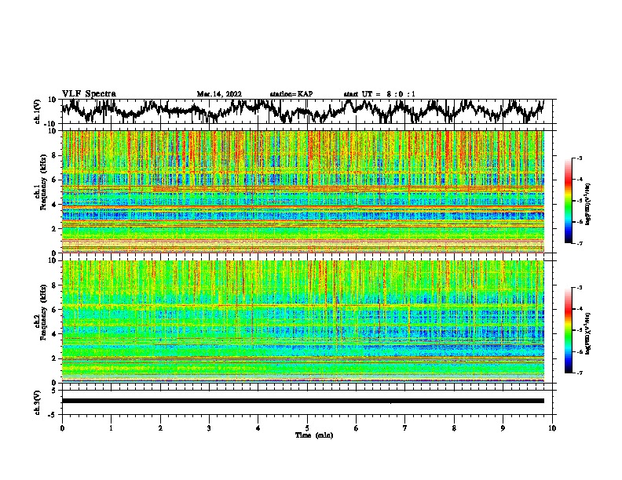
Task: Click the ch.2 spectrogram 4 kHz tick label
Action: click(x=55, y=334)
